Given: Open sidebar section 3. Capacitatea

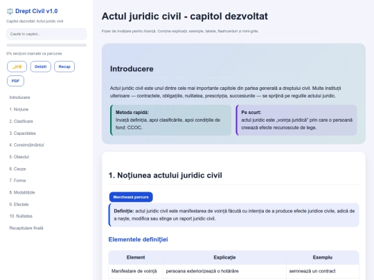Looking at the screenshot, I should [22, 133].
